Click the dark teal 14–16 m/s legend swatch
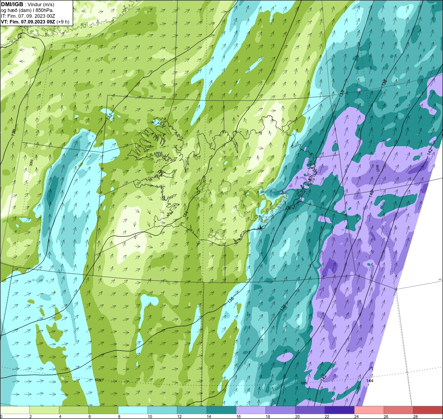 (x=221, y=410)
